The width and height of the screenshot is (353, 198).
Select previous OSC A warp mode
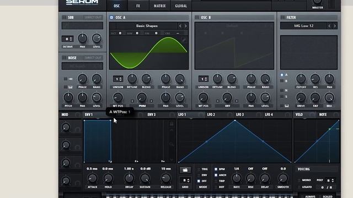point(132,101)
